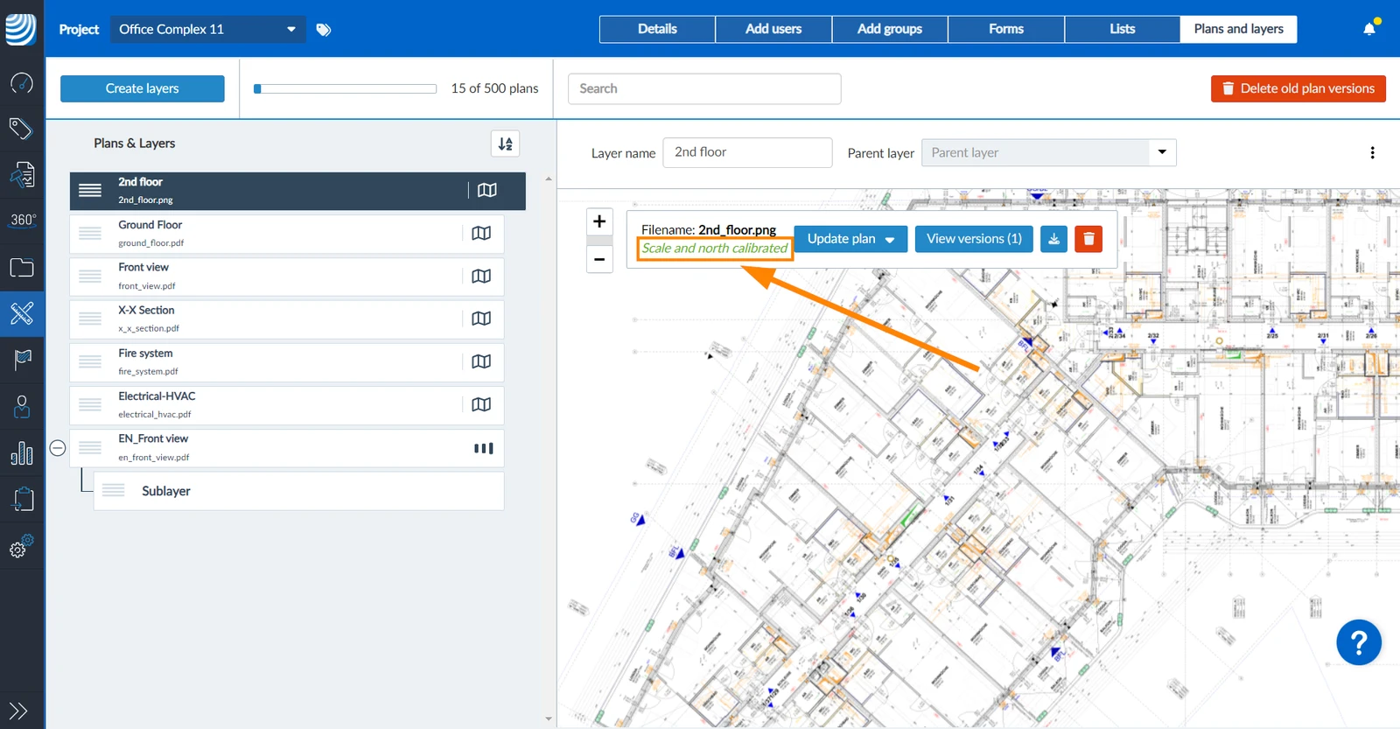1400x729 pixels.
Task: Click Delete old plan versions button
Action: (1298, 88)
